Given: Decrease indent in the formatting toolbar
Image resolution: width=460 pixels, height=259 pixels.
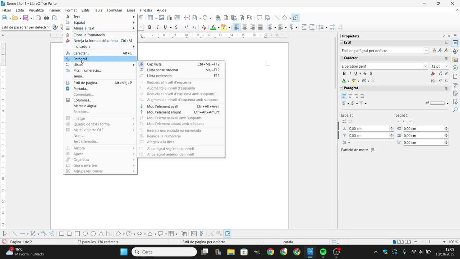Looking at the screenshot, I should pos(312,27).
